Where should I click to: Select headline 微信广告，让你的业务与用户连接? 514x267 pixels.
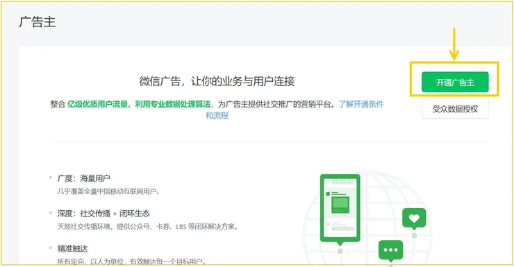tap(217, 81)
